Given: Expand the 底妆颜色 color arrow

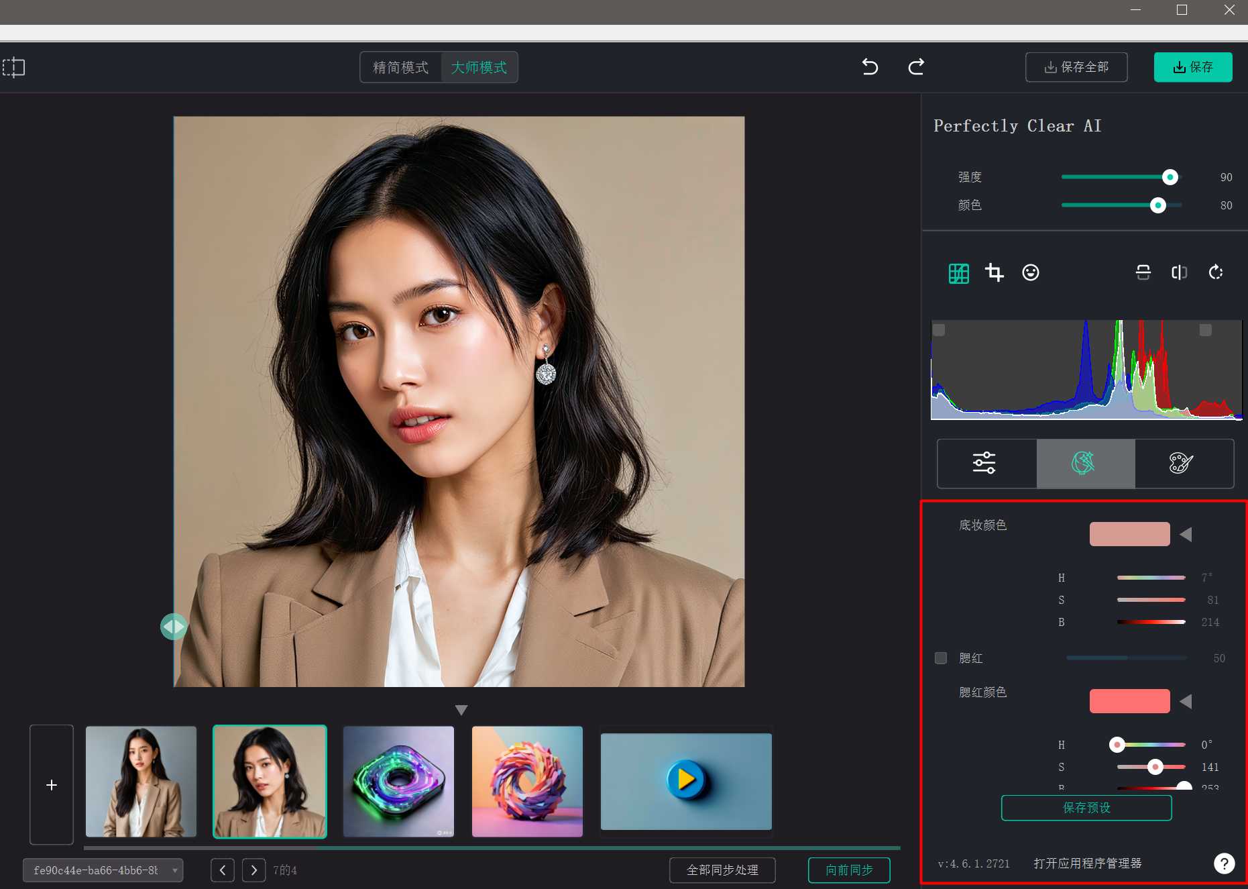Looking at the screenshot, I should coord(1186,534).
